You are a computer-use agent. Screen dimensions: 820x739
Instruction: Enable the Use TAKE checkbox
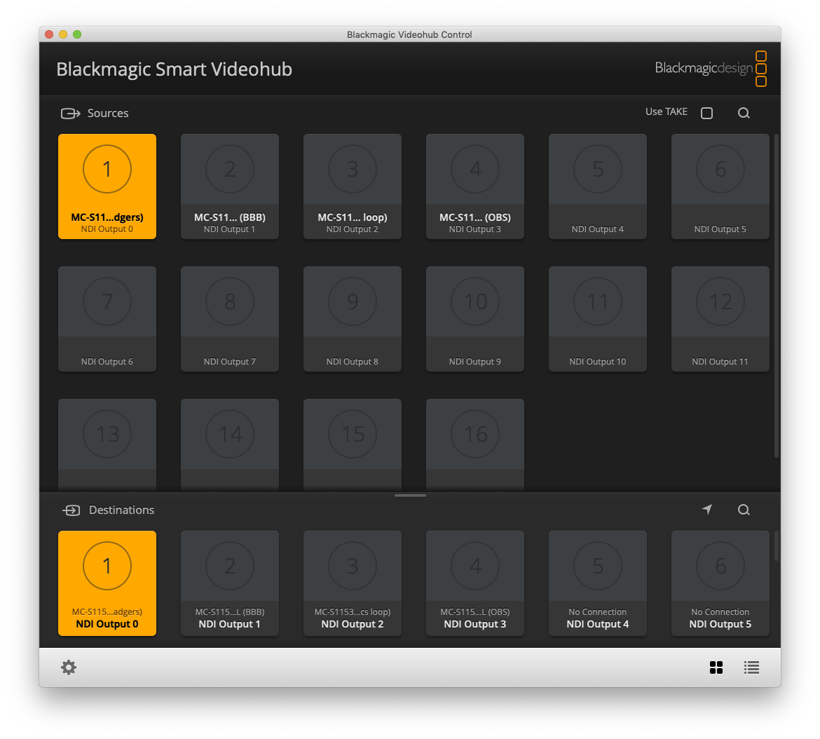click(706, 113)
